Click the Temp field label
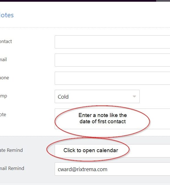 pos(3,96)
